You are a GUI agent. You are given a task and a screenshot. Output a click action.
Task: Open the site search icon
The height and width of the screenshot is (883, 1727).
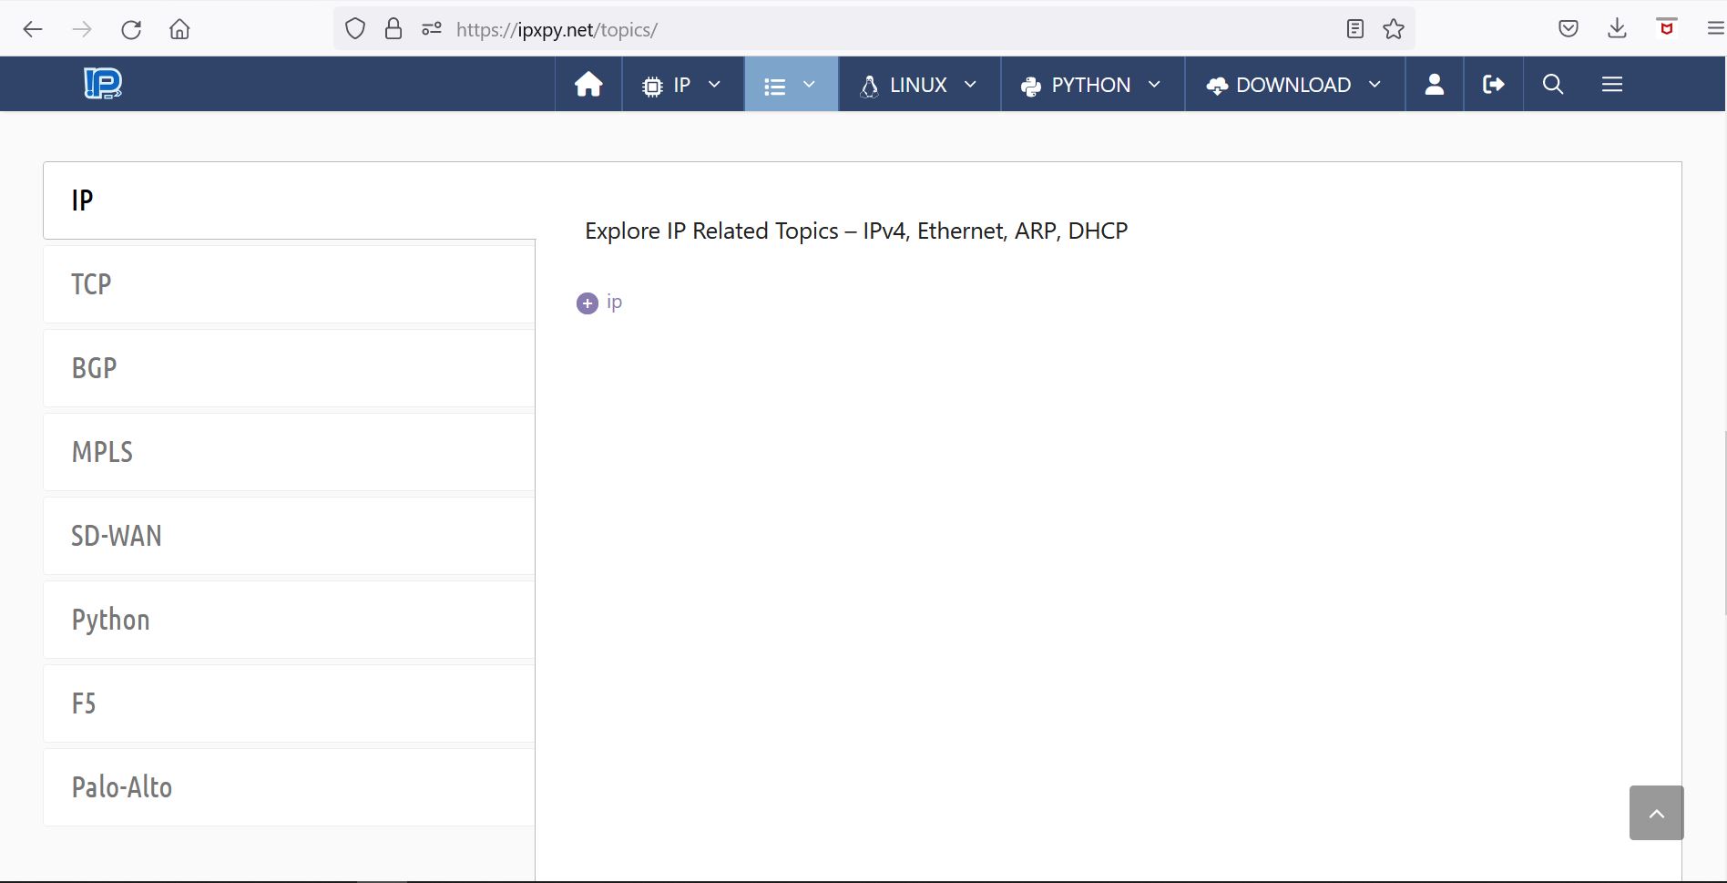[1553, 84]
